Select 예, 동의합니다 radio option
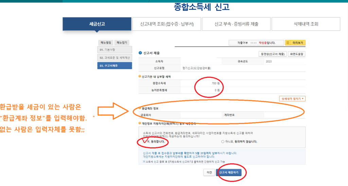348x186 pixels. point(144,142)
